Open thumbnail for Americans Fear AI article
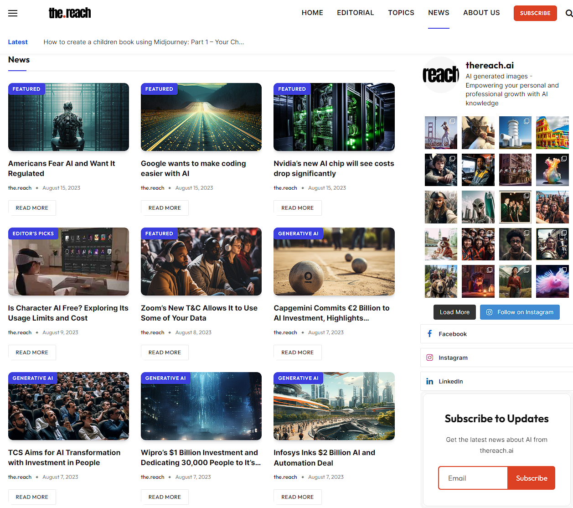 pyautogui.click(x=68, y=117)
